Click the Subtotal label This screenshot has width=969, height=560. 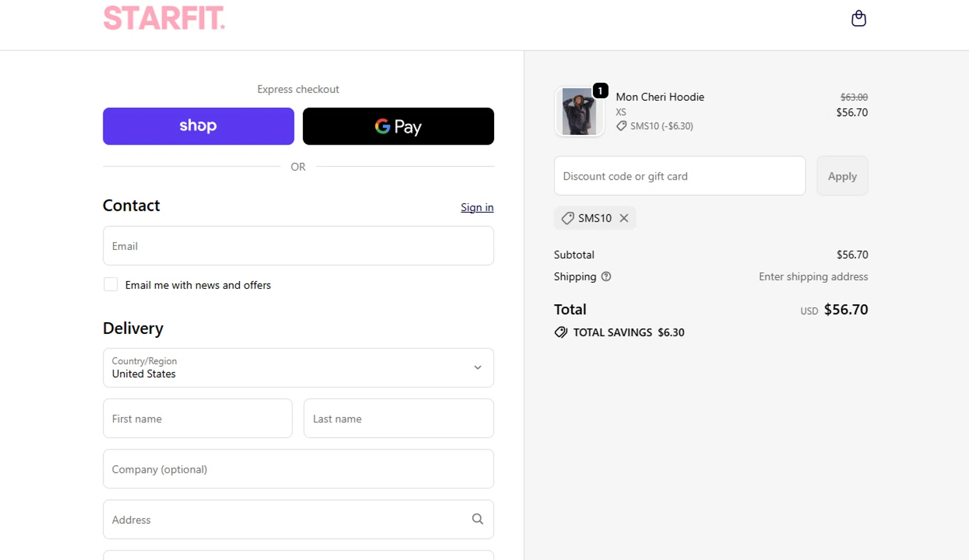coord(574,254)
